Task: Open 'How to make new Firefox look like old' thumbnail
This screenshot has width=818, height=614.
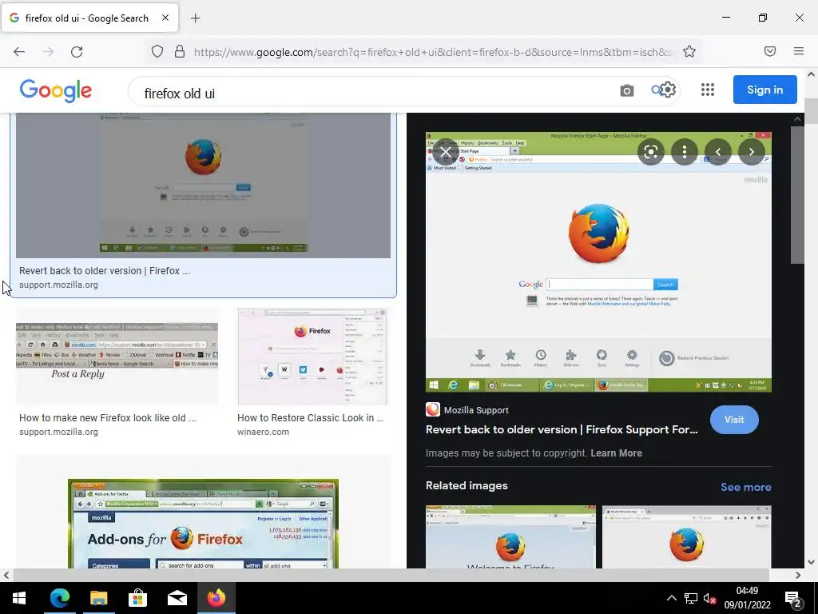Action: 117,357
